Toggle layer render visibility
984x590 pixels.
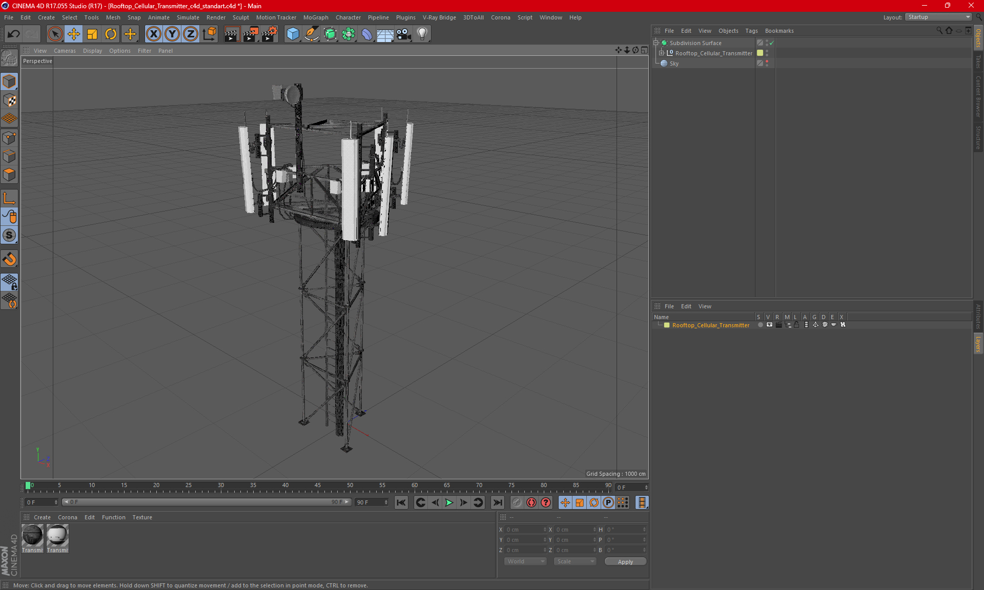[x=778, y=325]
